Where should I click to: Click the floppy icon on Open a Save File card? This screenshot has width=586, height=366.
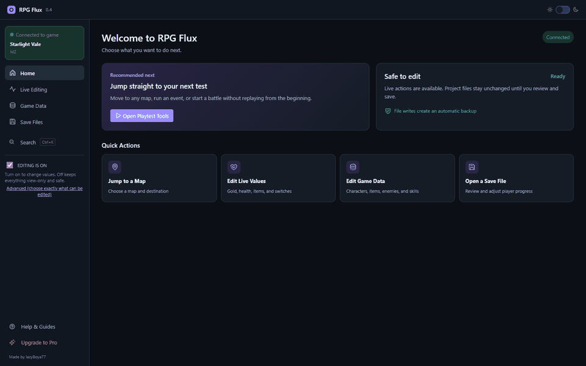click(472, 167)
